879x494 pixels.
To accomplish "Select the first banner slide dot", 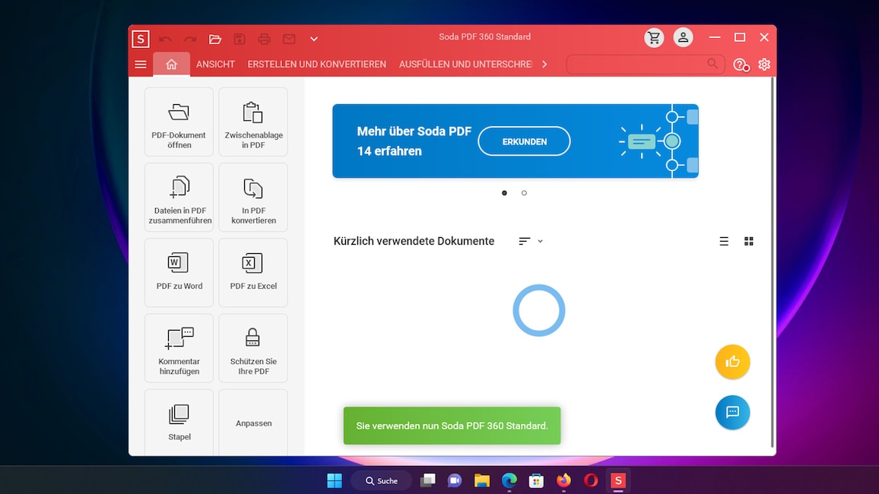I will [505, 193].
